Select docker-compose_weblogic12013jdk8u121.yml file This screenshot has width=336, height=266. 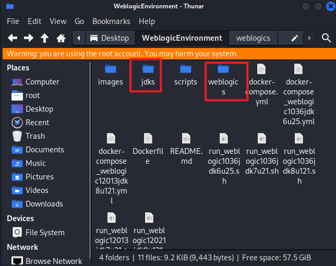pos(112,168)
